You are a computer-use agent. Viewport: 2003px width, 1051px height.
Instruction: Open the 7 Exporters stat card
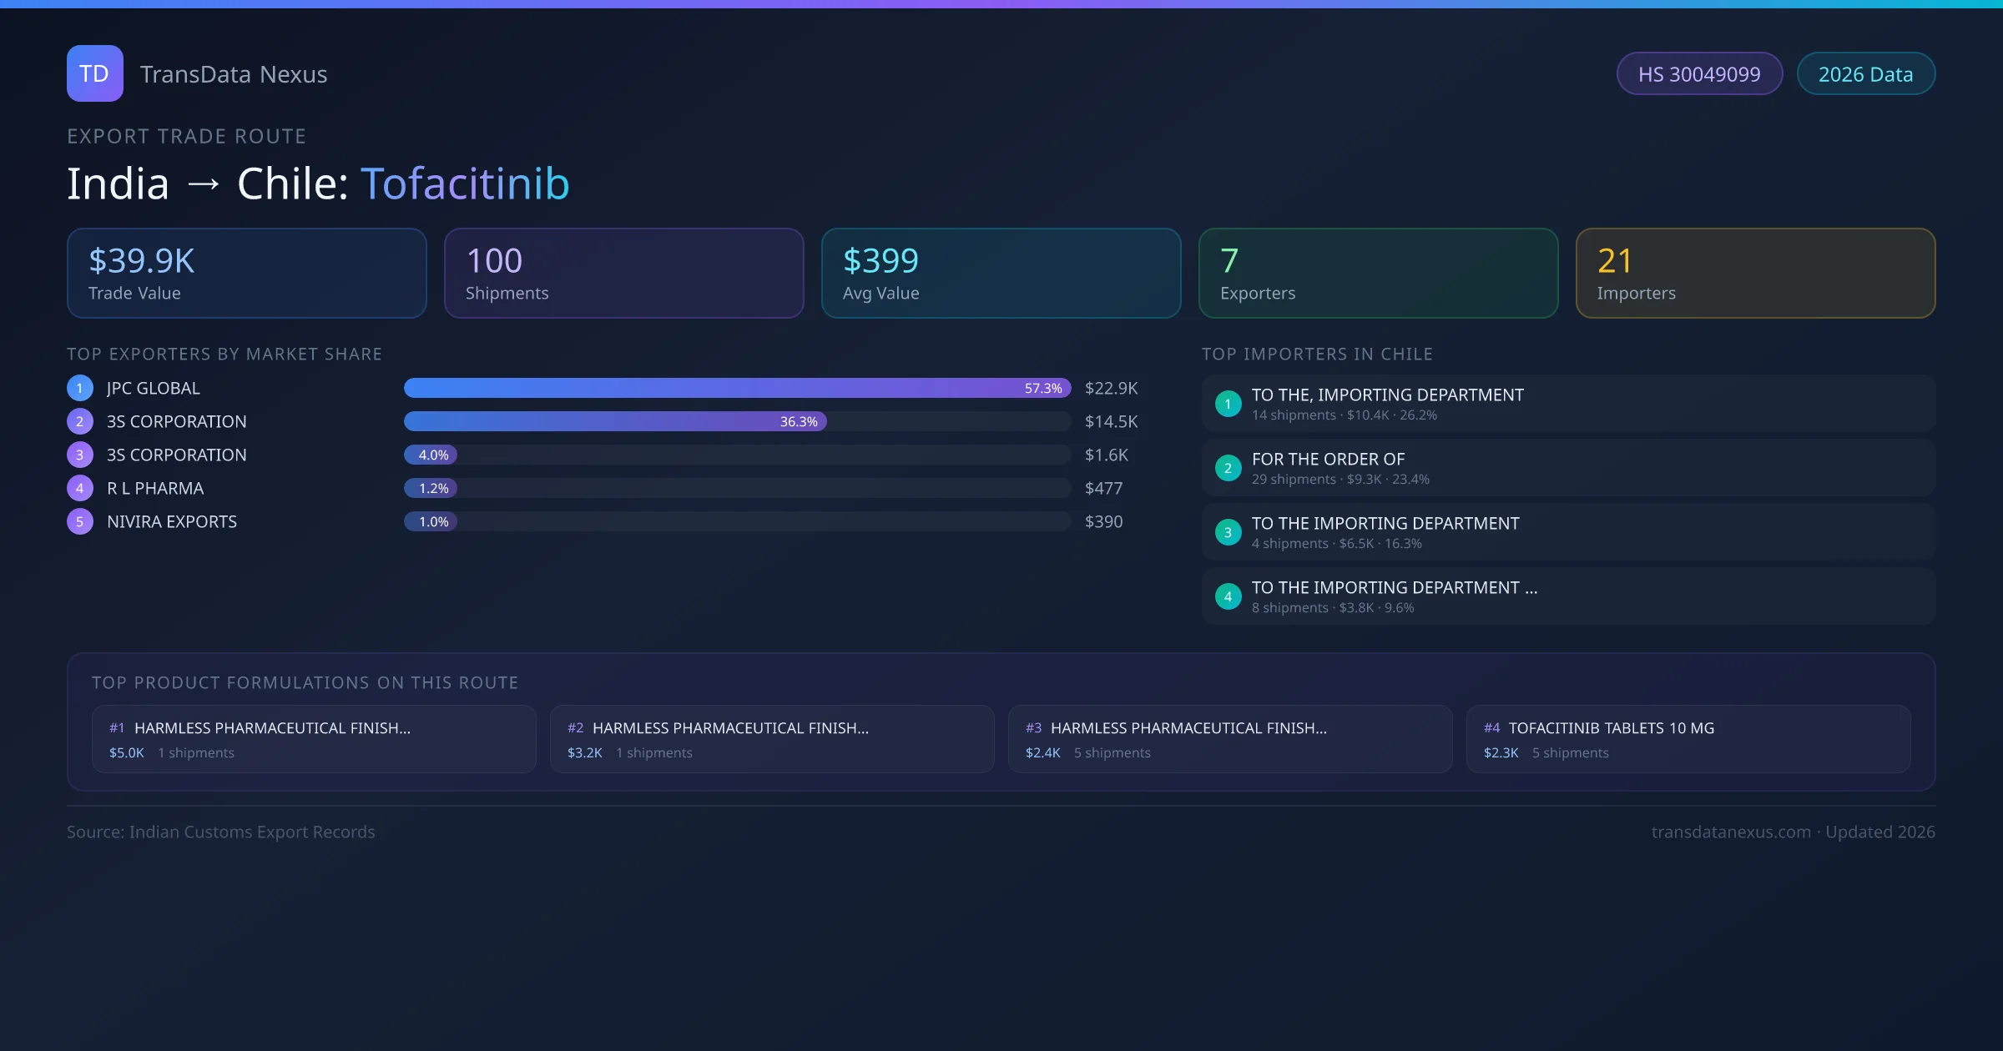[x=1378, y=274]
